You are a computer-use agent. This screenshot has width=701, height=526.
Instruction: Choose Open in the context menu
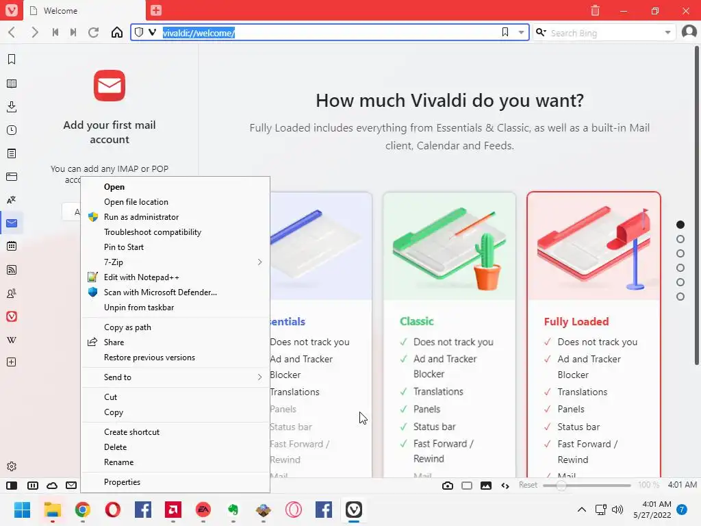coord(175,187)
